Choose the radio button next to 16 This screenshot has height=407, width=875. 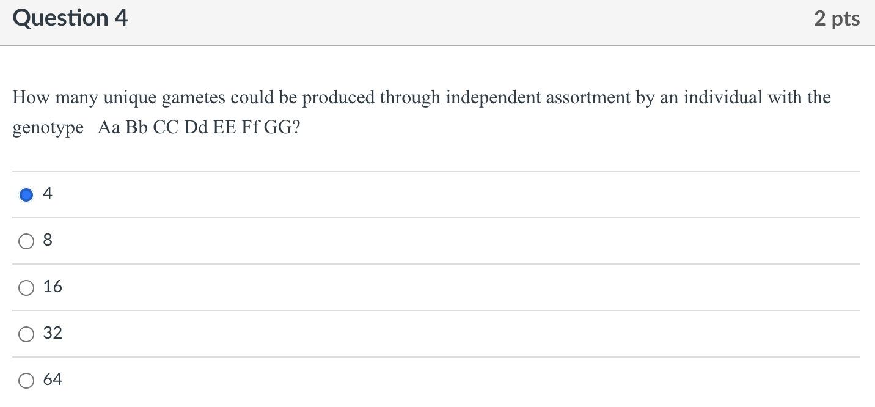tap(26, 288)
